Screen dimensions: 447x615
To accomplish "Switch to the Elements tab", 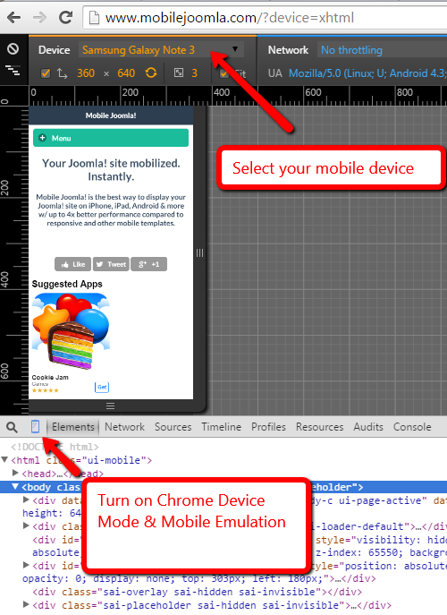I will pyautogui.click(x=73, y=427).
